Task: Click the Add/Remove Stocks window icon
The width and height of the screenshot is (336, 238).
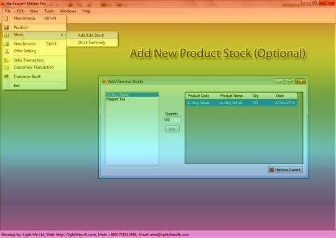Action: point(105,81)
